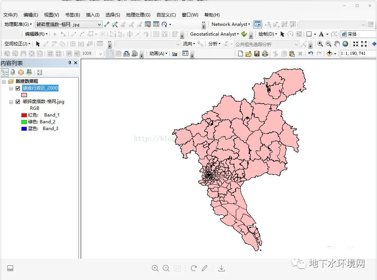Image resolution: width=377 pixels, height=280 pixels.
Task: Toggle visibility of 镇级行政区_2000 layer
Action: [18, 88]
